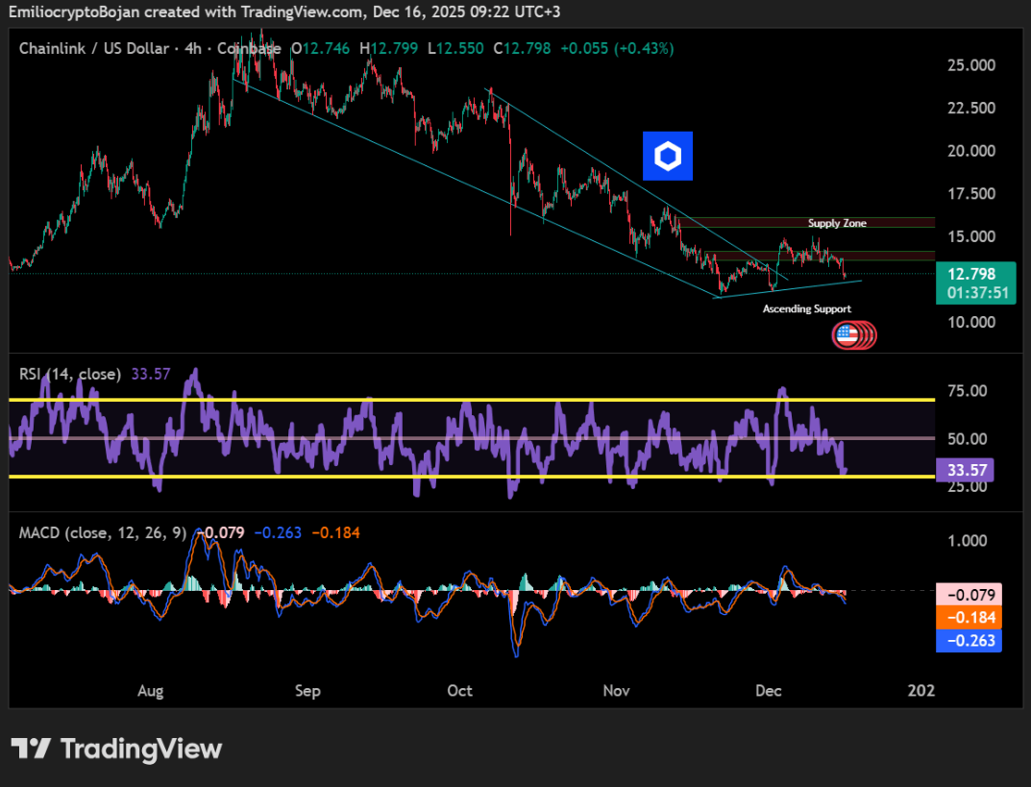The width and height of the screenshot is (1031, 787).
Task: Click the purple 33.57 RSI axis tag
Action: coord(966,471)
